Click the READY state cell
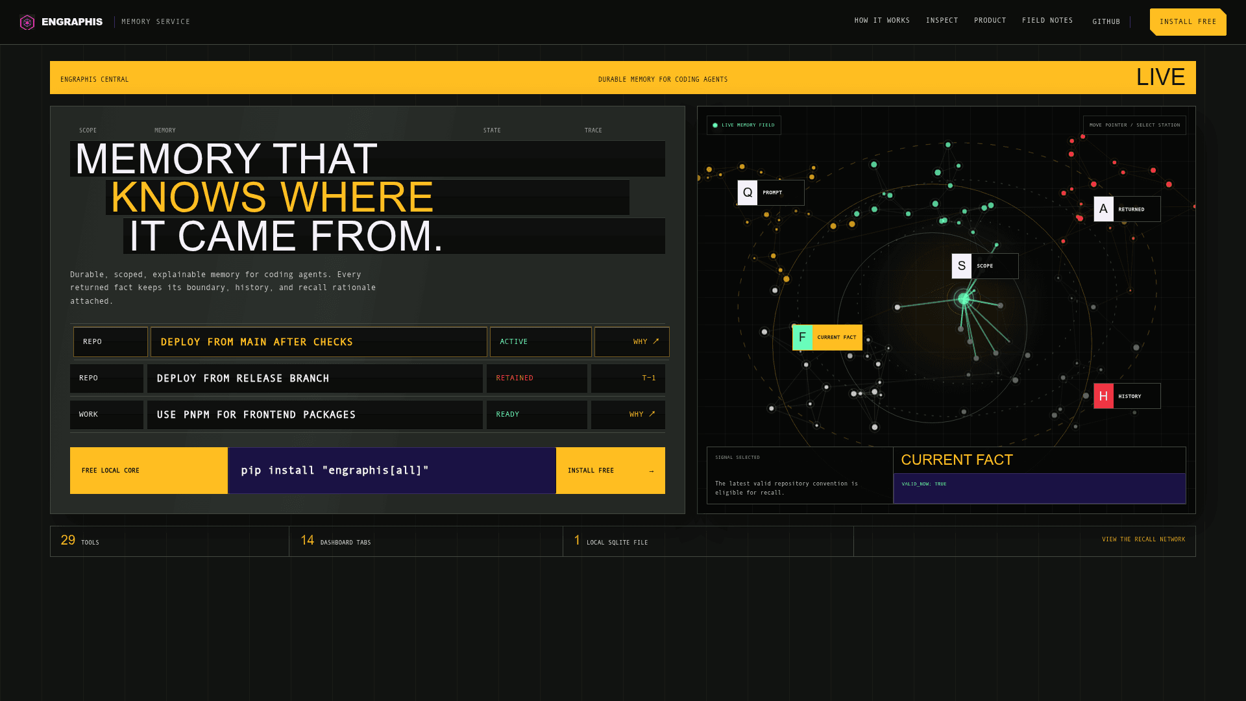This screenshot has width=1246, height=701. pyautogui.click(x=537, y=415)
